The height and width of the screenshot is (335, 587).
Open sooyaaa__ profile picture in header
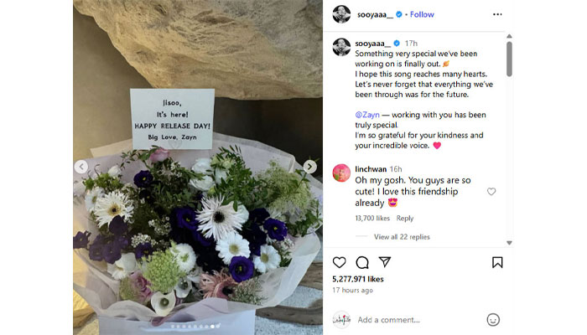tap(341, 14)
